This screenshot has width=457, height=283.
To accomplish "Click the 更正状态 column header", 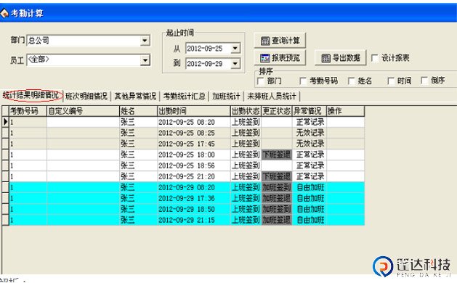I will point(277,111).
